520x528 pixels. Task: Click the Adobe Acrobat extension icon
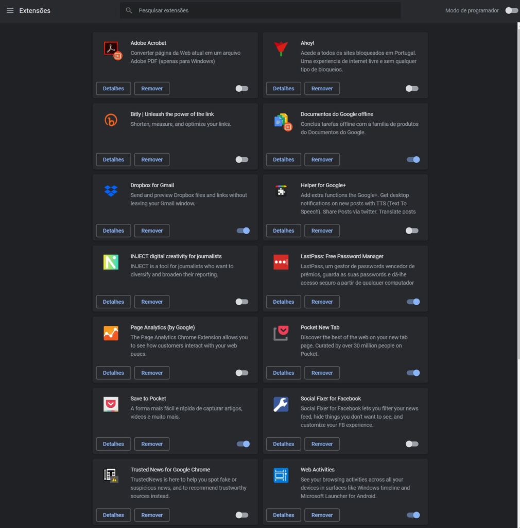point(112,49)
